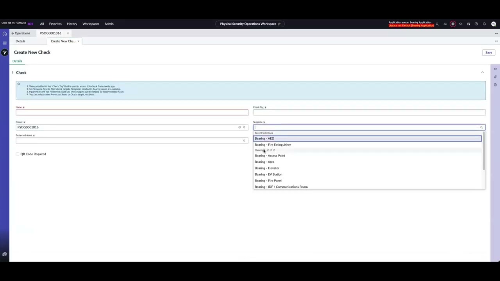Click the template dropdown list scrollbar
500x281 pixels.
click(x=484, y=151)
